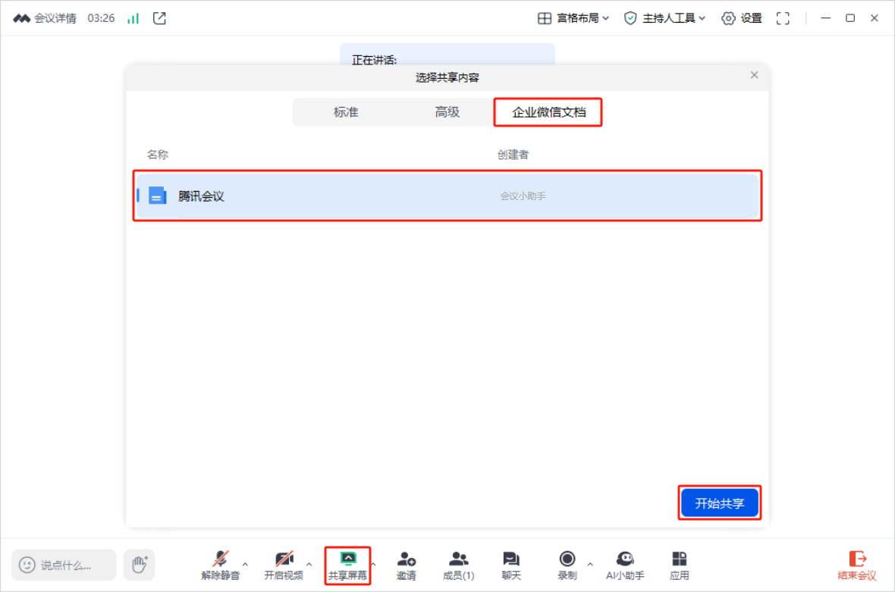Switch to the 标准 tab

pos(346,111)
